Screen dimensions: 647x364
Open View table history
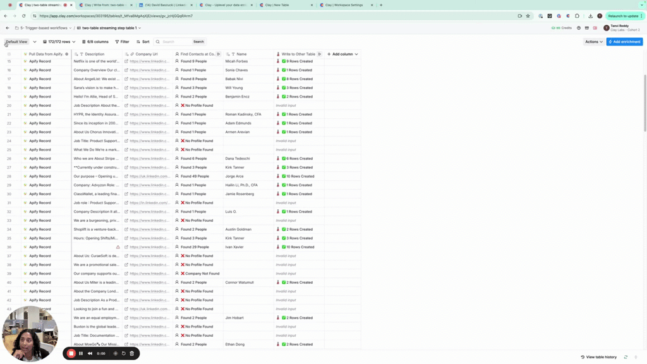[x=598, y=357]
